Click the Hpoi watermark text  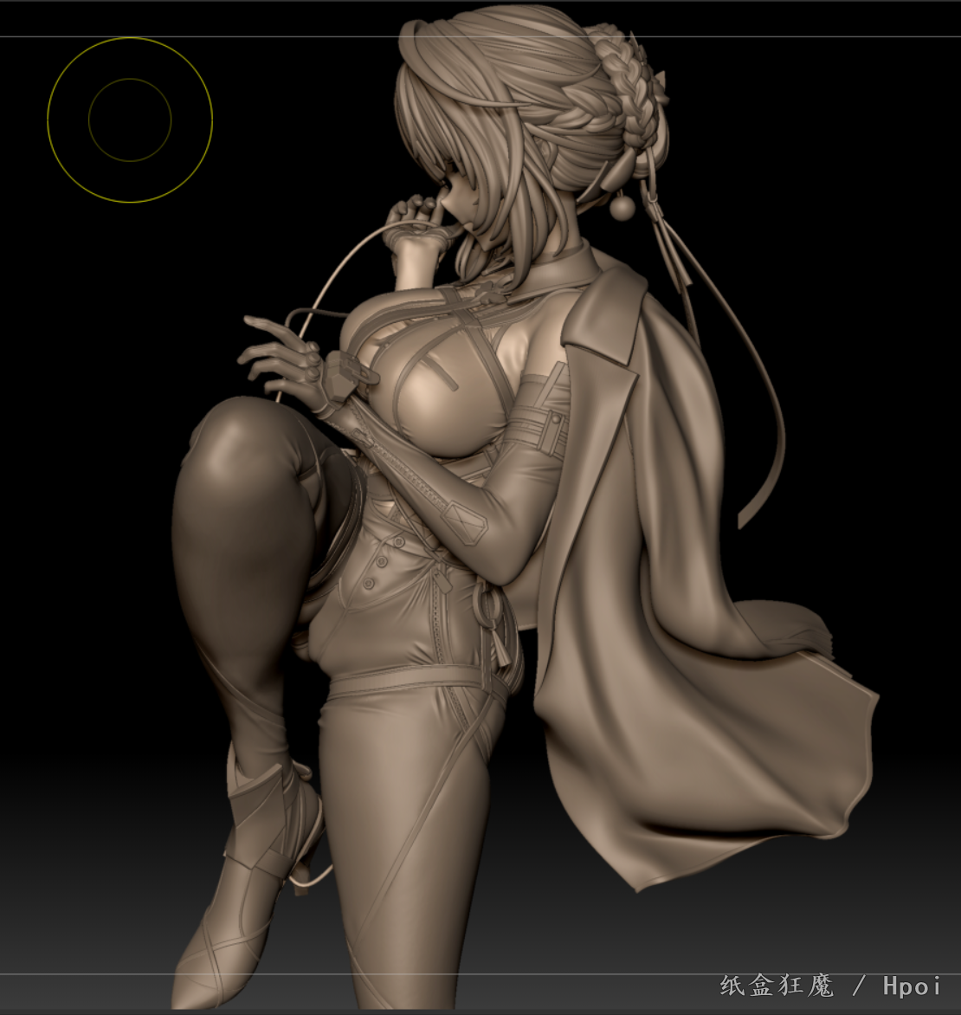point(912,986)
